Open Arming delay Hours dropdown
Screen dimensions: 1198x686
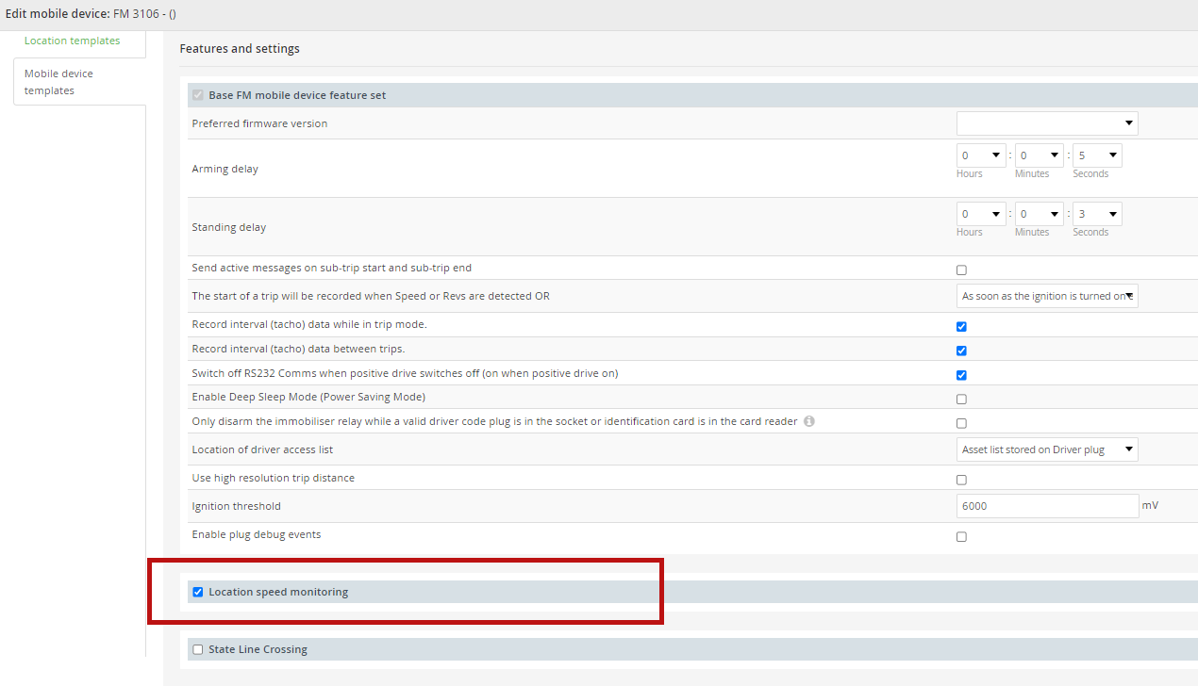982,155
